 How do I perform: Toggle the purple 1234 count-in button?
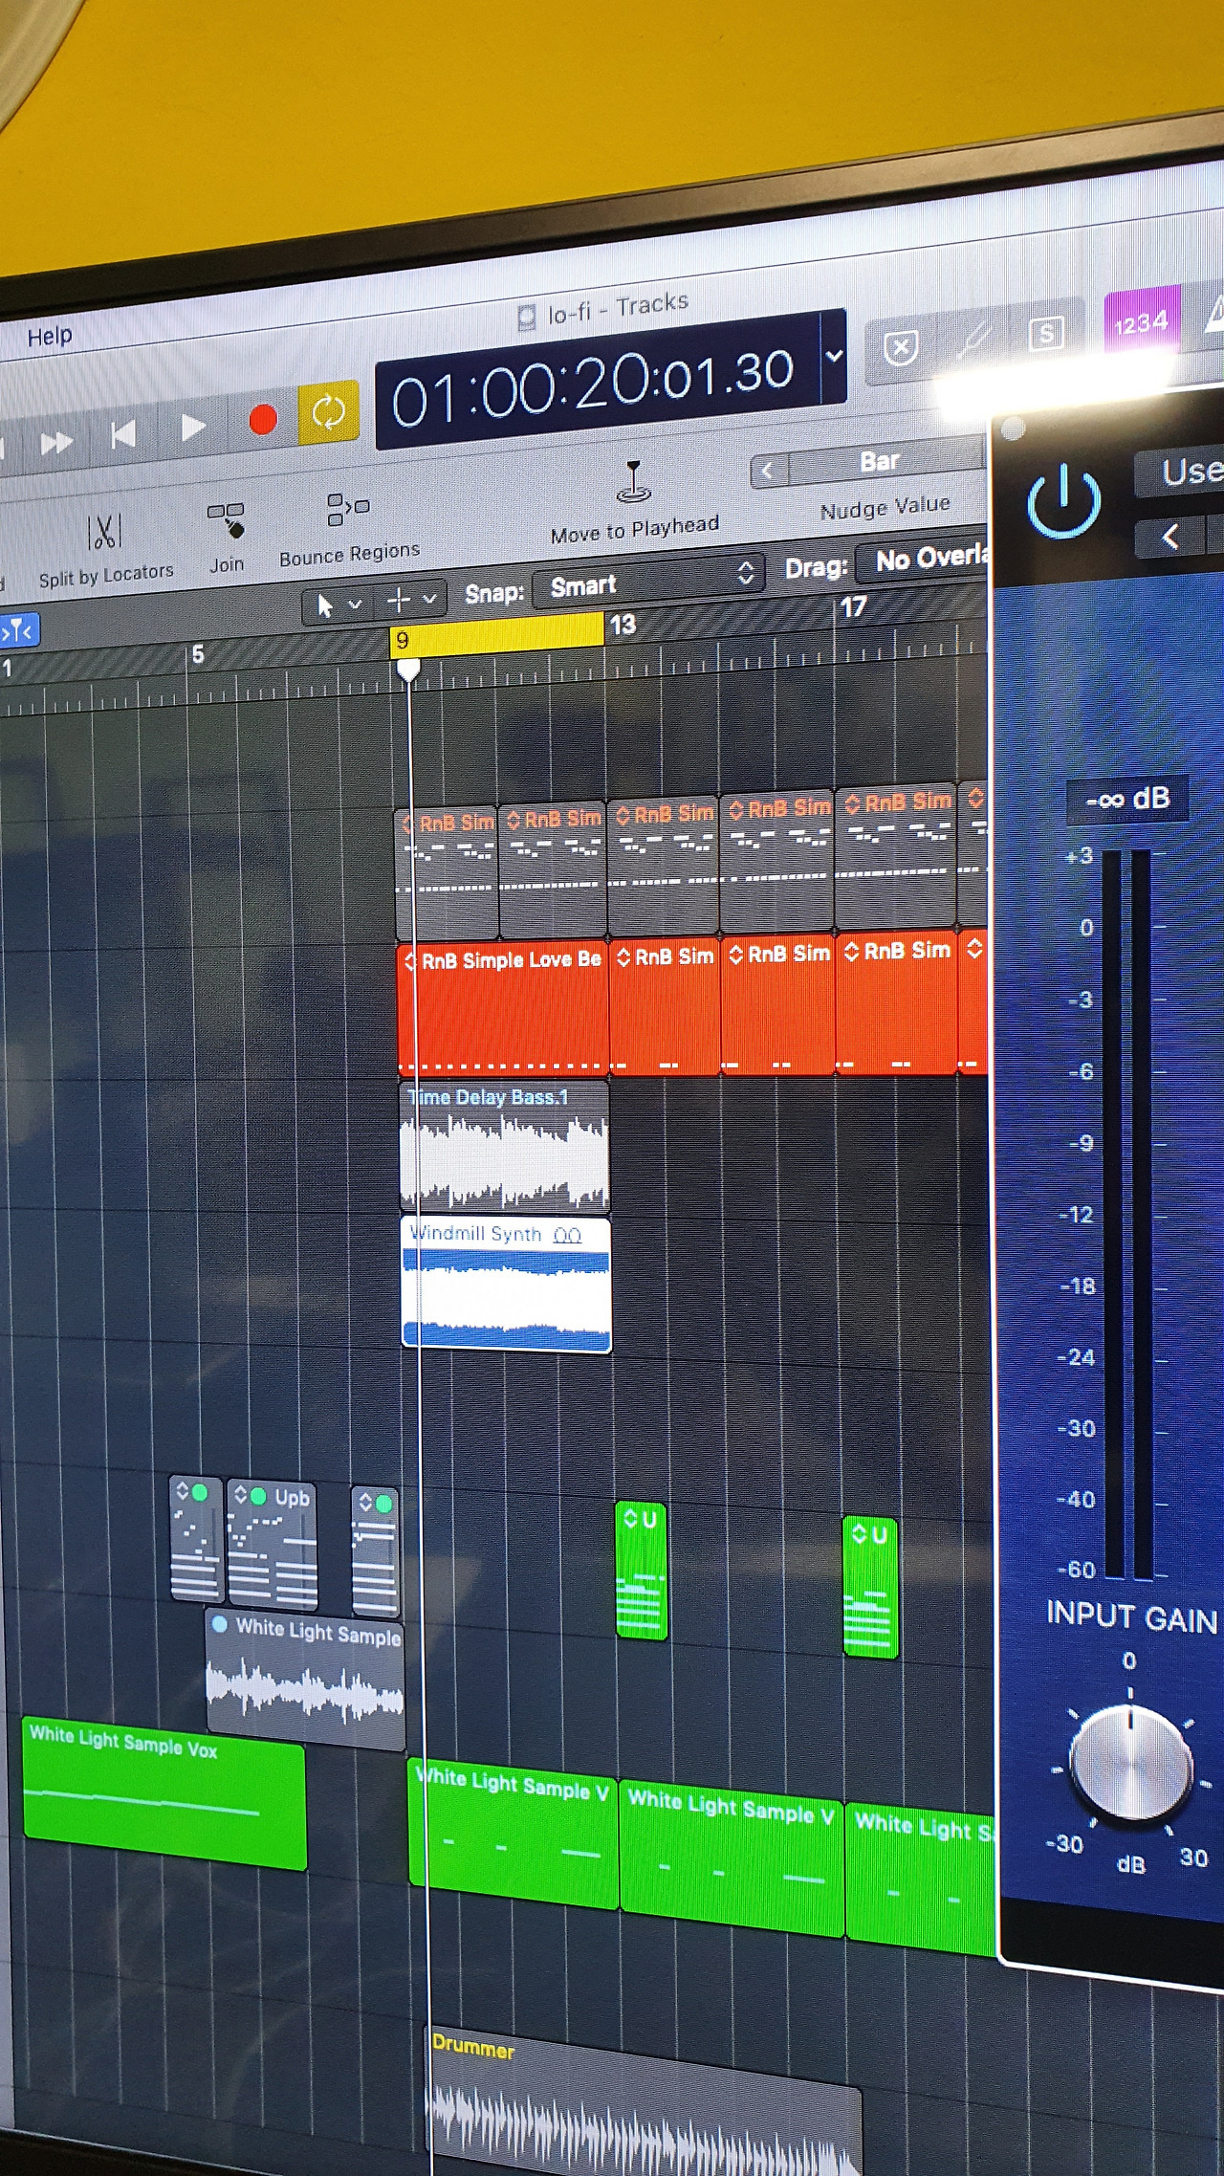pyautogui.click(x=1141, y=323)
